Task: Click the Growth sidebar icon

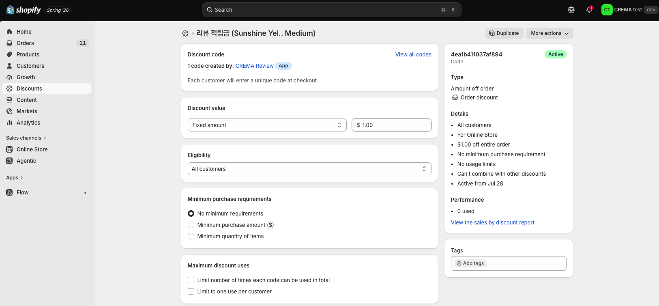Action: click(x=9, y=77)
